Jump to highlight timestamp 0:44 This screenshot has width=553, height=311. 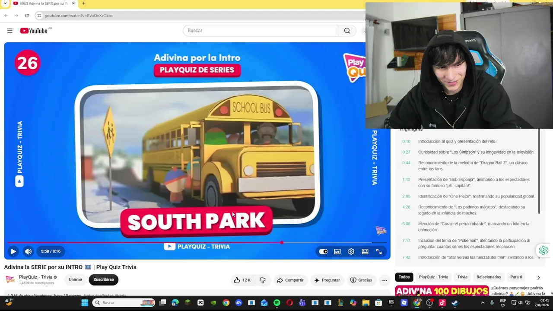point(406,163)
